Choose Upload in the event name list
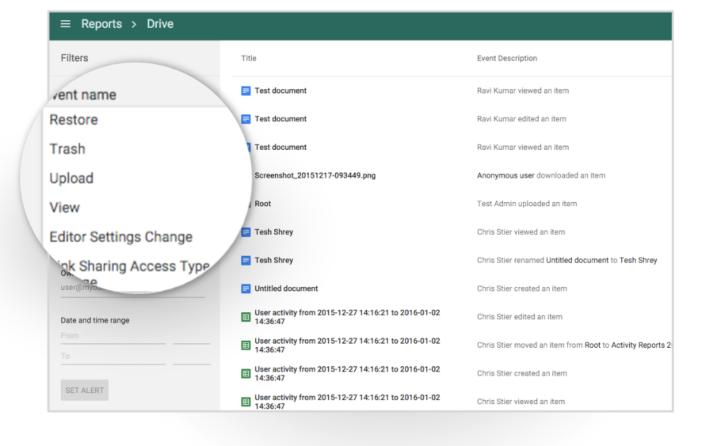The image size is (708, 446). point(71,178)
